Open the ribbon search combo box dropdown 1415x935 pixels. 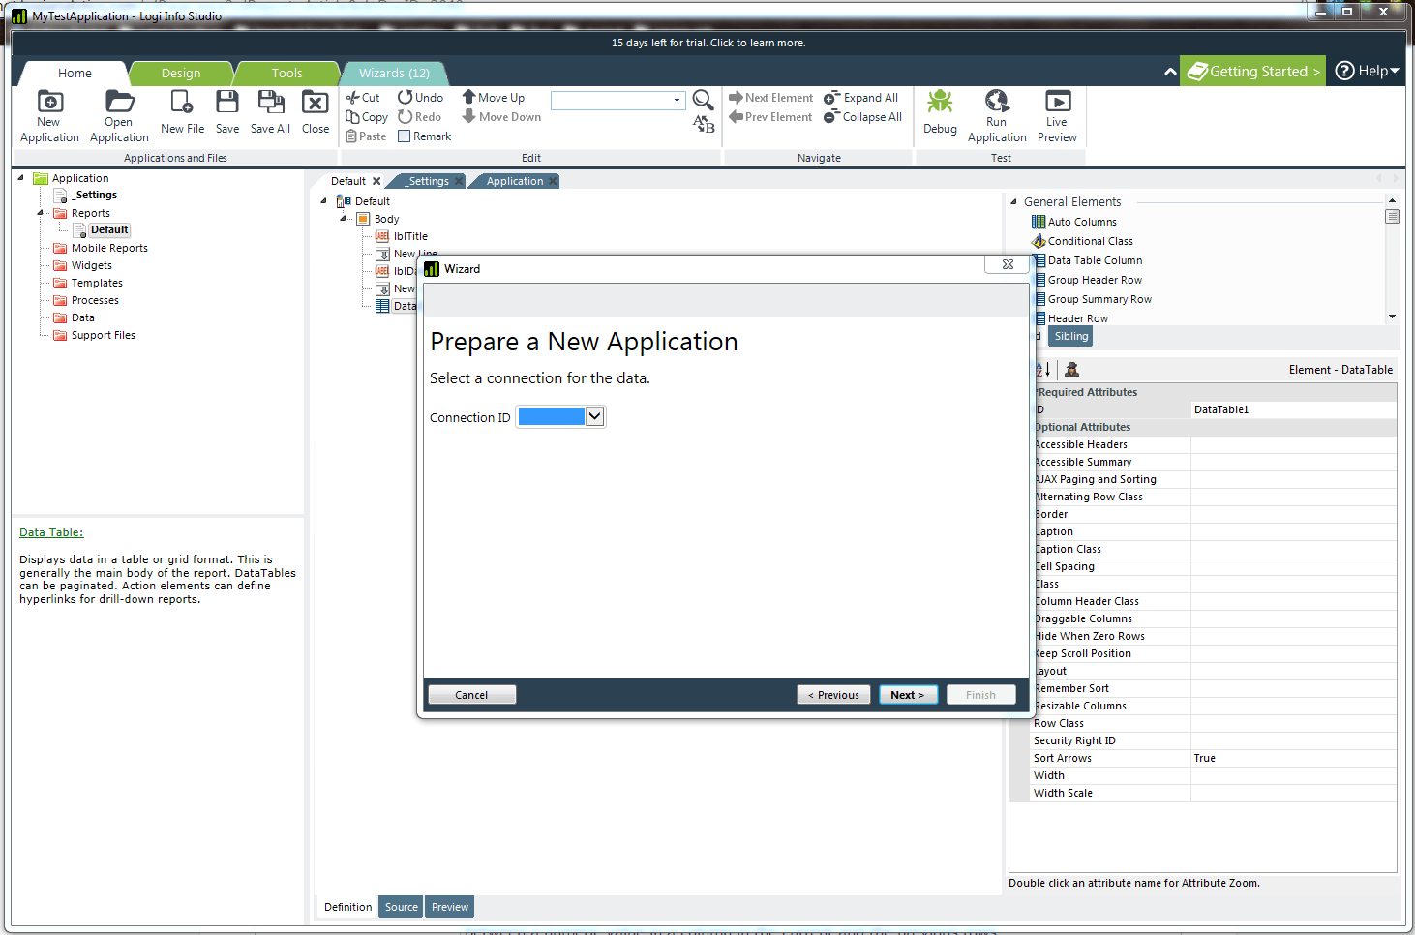pyautogui.click(x=677, y=101)
